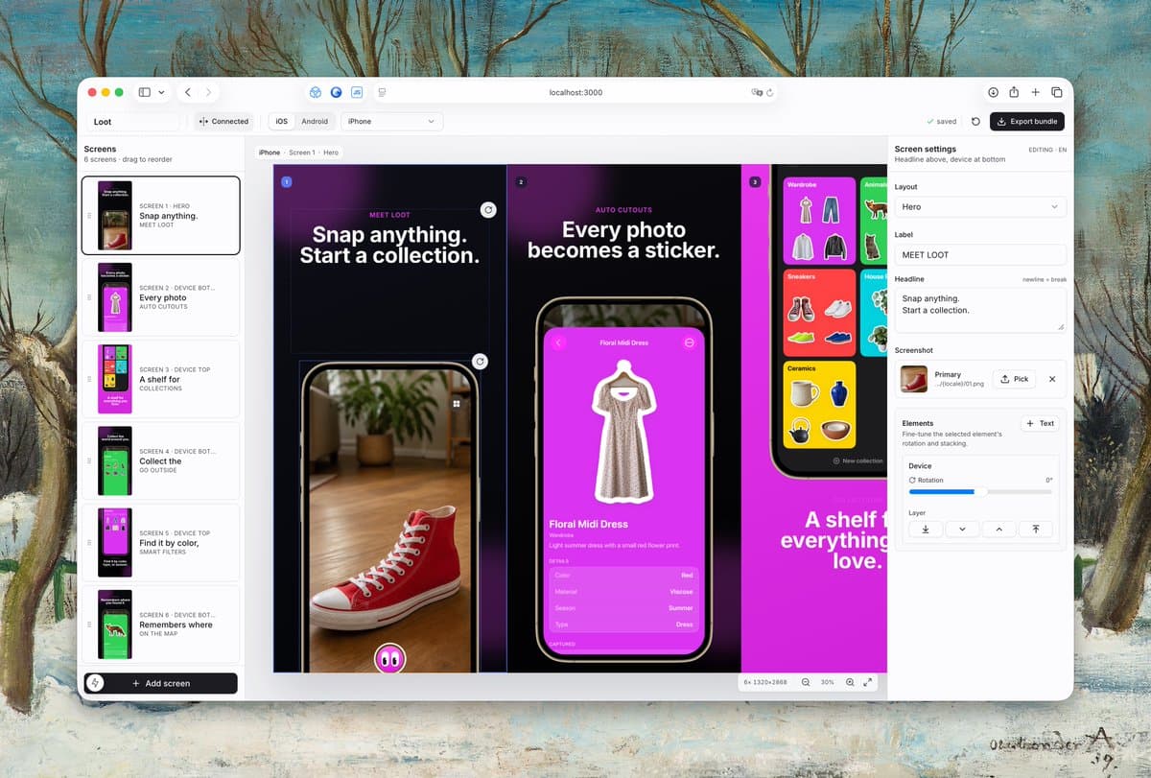This screenshot has width=1151, height=778.
Task: Go back with the browser back arrow
Action: click(188, 92)
